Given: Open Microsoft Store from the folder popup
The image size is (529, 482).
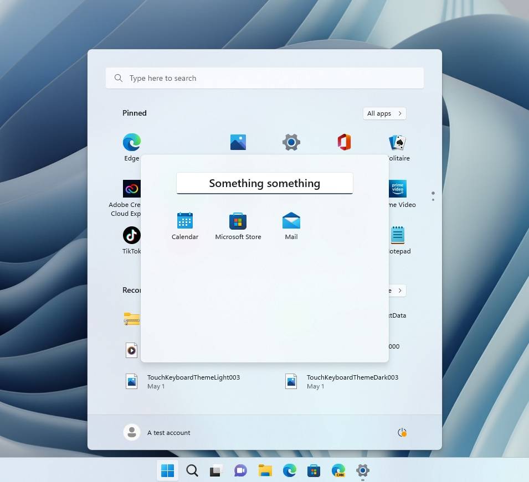Looking at the screenshot, I should click(238, 220).
